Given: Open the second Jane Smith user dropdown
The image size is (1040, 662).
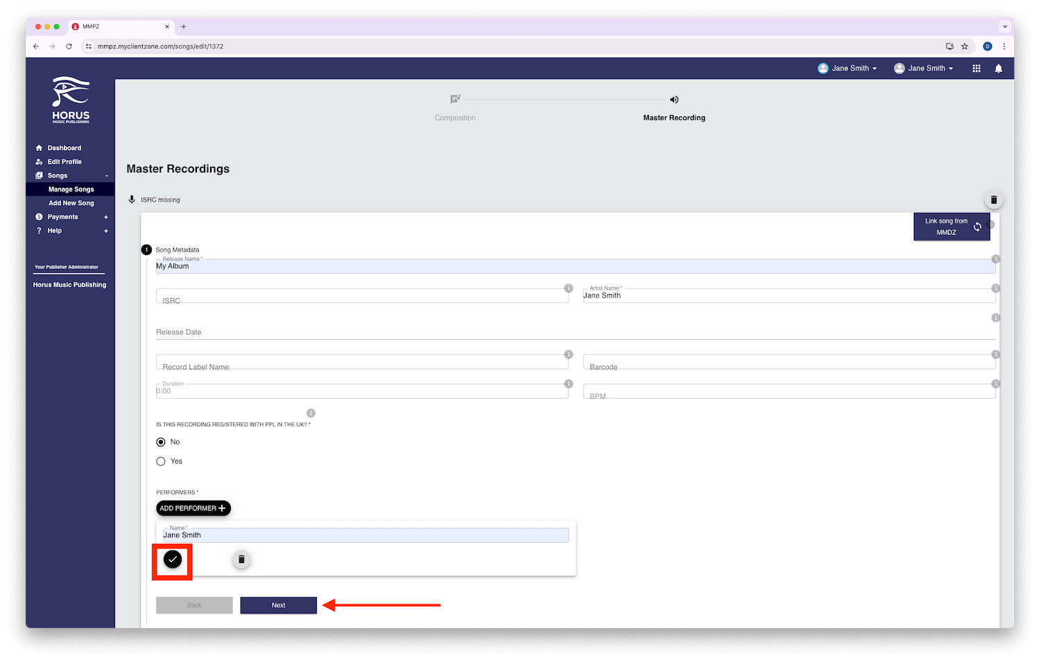Looking at the screenshot, I should pos(924,69).
